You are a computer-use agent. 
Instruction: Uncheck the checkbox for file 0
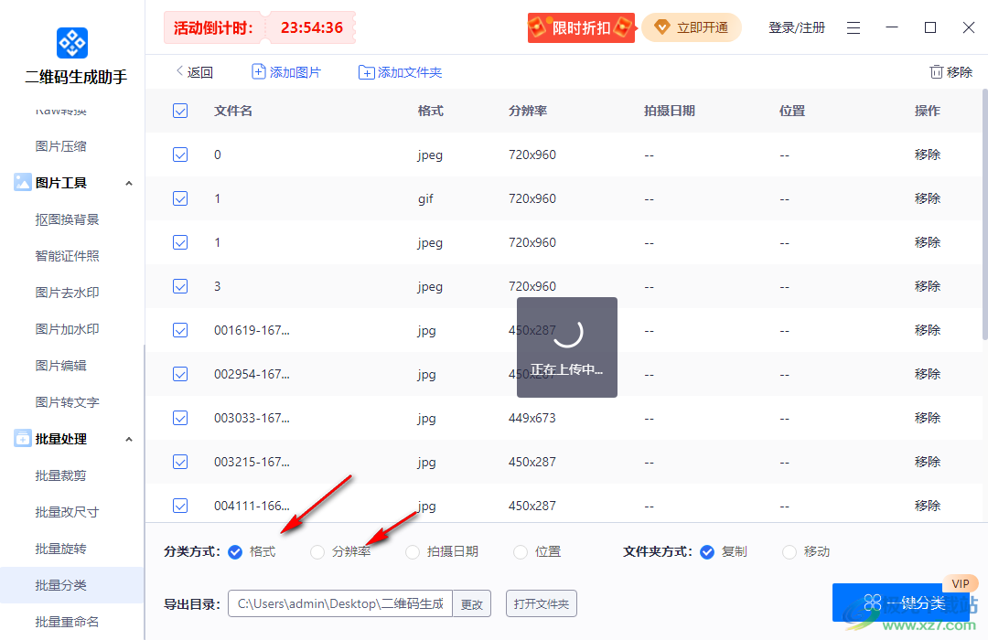pyautogui.click(x=180, y=155)
